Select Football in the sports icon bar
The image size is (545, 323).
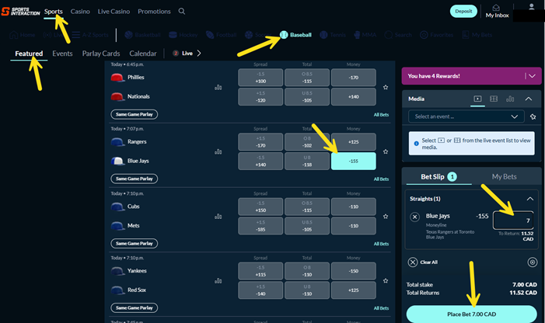point(221,35)
